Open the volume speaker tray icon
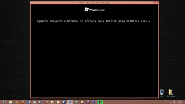185x104 pixels. pyautogui.click(x=171, y=102)
